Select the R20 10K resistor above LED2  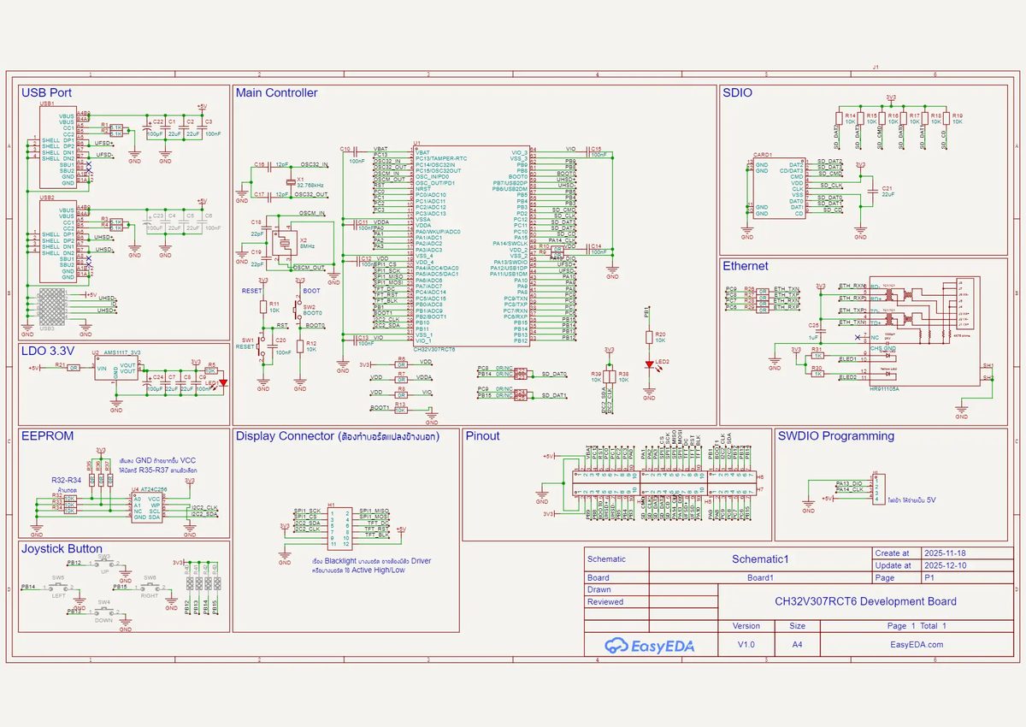(x=648, y=337)
